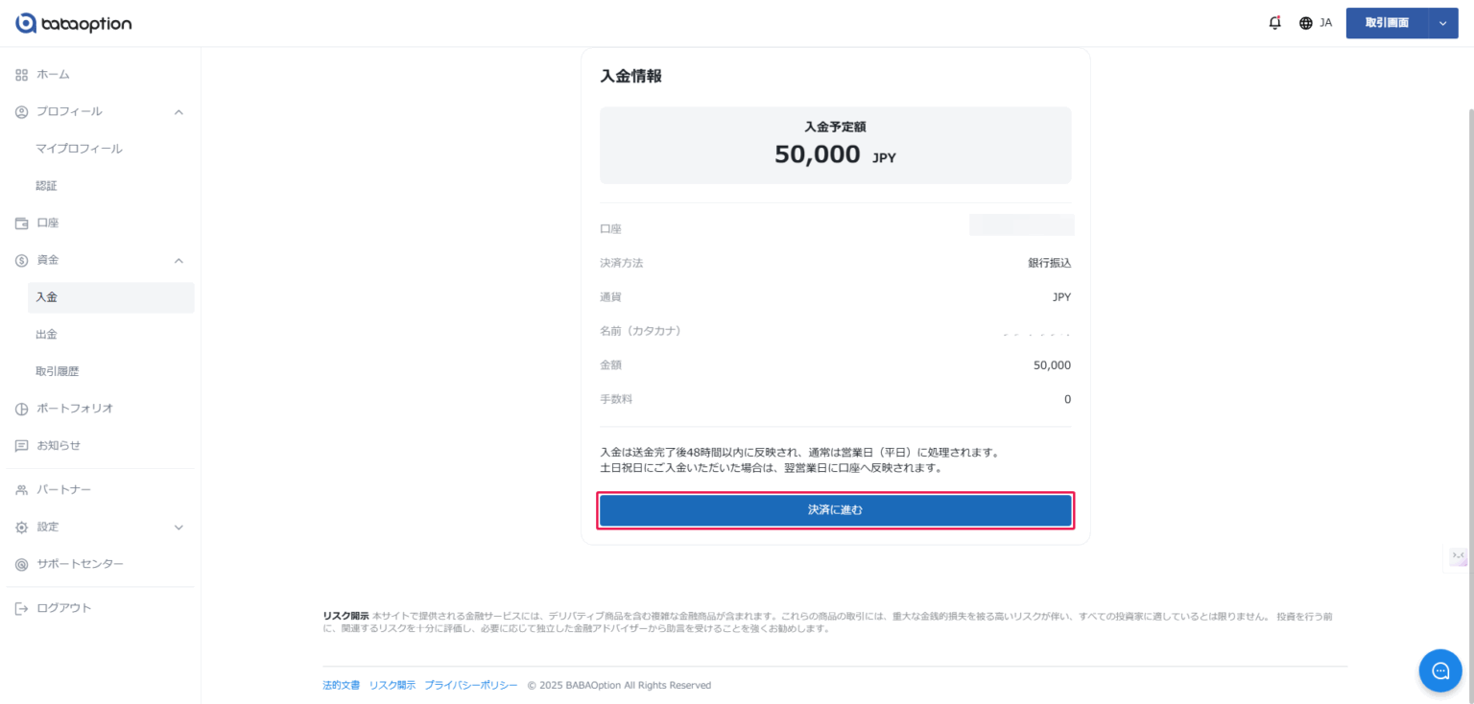This screenshot has height=704, width=1474.
Task: Go to マイプロフィール page
Action: tap(79, 149)
